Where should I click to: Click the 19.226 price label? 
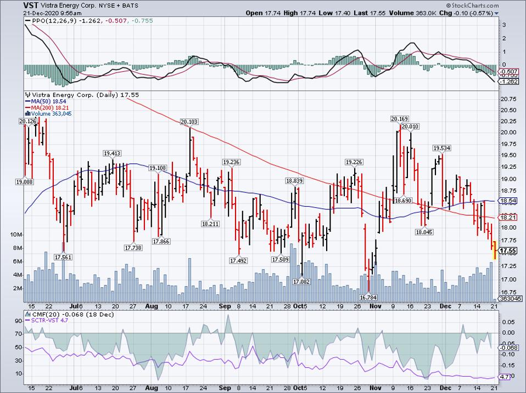coord(354,162)
